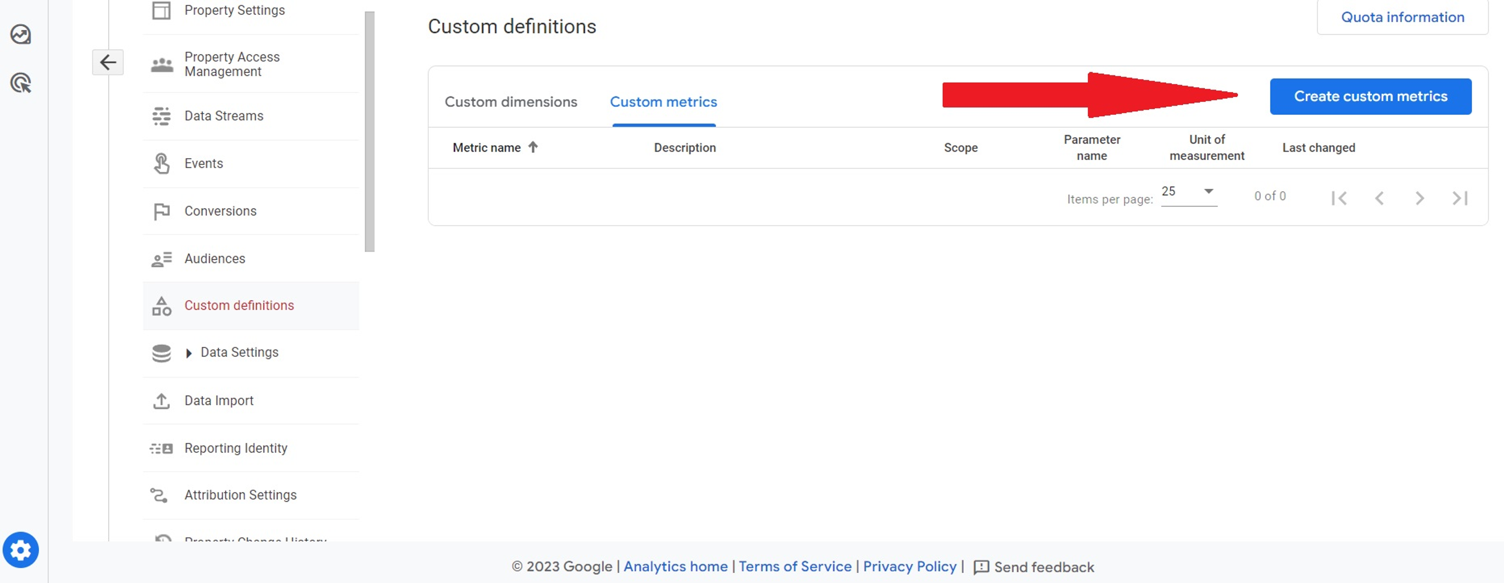This screenshot has height=583, width=1504.
Task: Click Create custom metrics button
Action: pyautogui.click(x=1370, y=96)
